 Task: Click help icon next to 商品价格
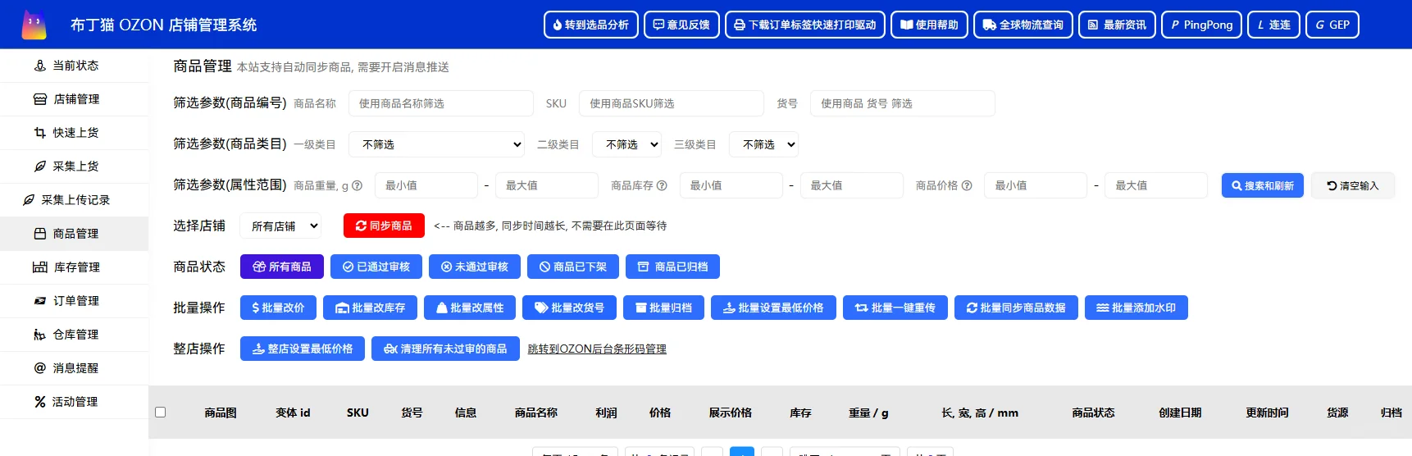click(x=967, y=185)
